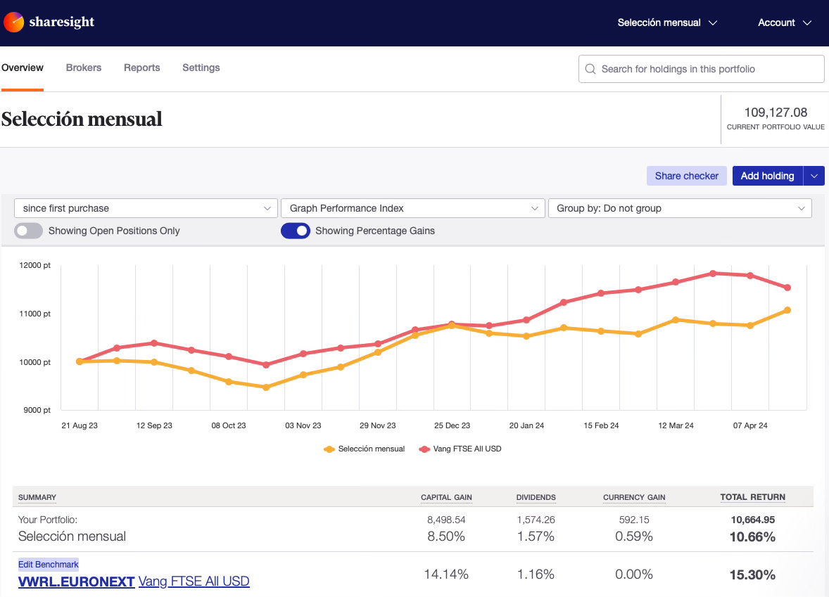The height and width of the screenshot is (597, 829).
Task: Switch to the Settings tab
Action: [201, 68]
